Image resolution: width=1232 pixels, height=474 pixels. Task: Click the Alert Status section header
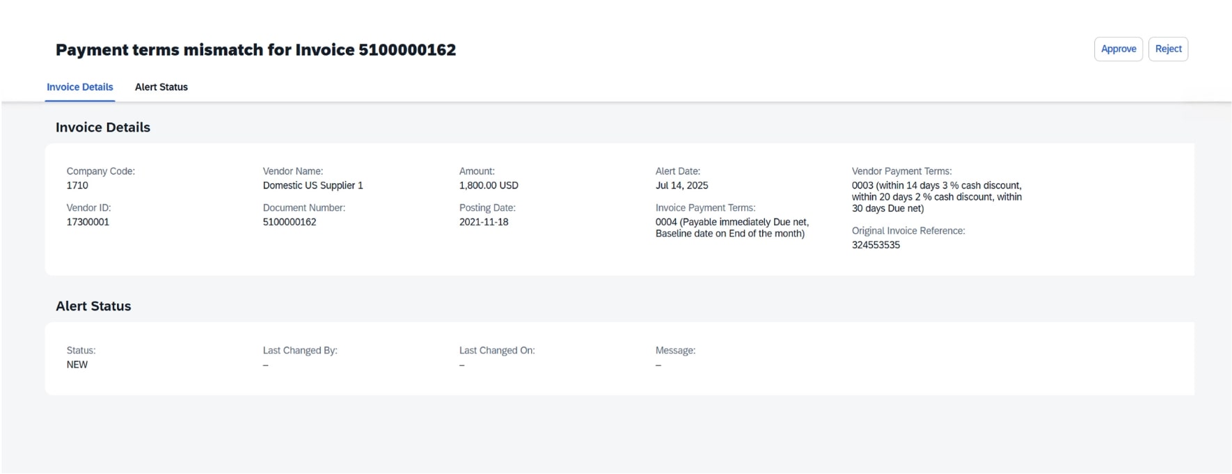(94, 306)
